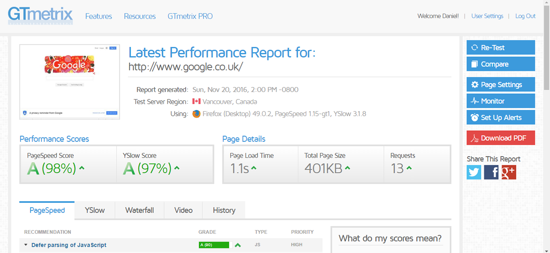This screenshot has height=253, width=550.
Task: Click the Log Out link
Action: click(525, 16)
